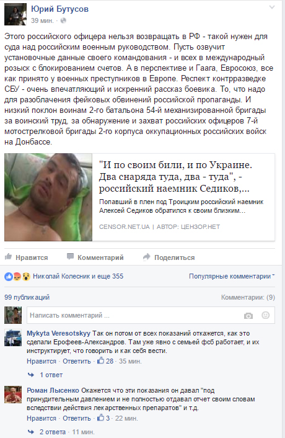Click the post options chevron at top right

272,7
